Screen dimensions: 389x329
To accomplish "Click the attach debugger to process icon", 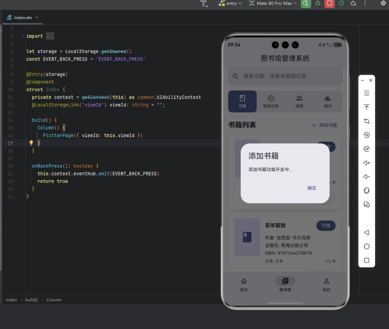I will point(353,3).
